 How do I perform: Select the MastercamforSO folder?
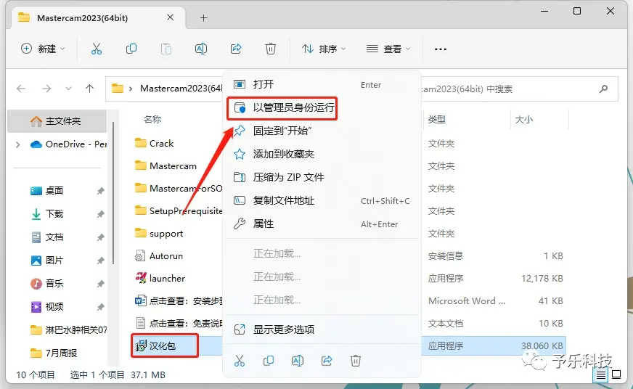pos(178,189)
